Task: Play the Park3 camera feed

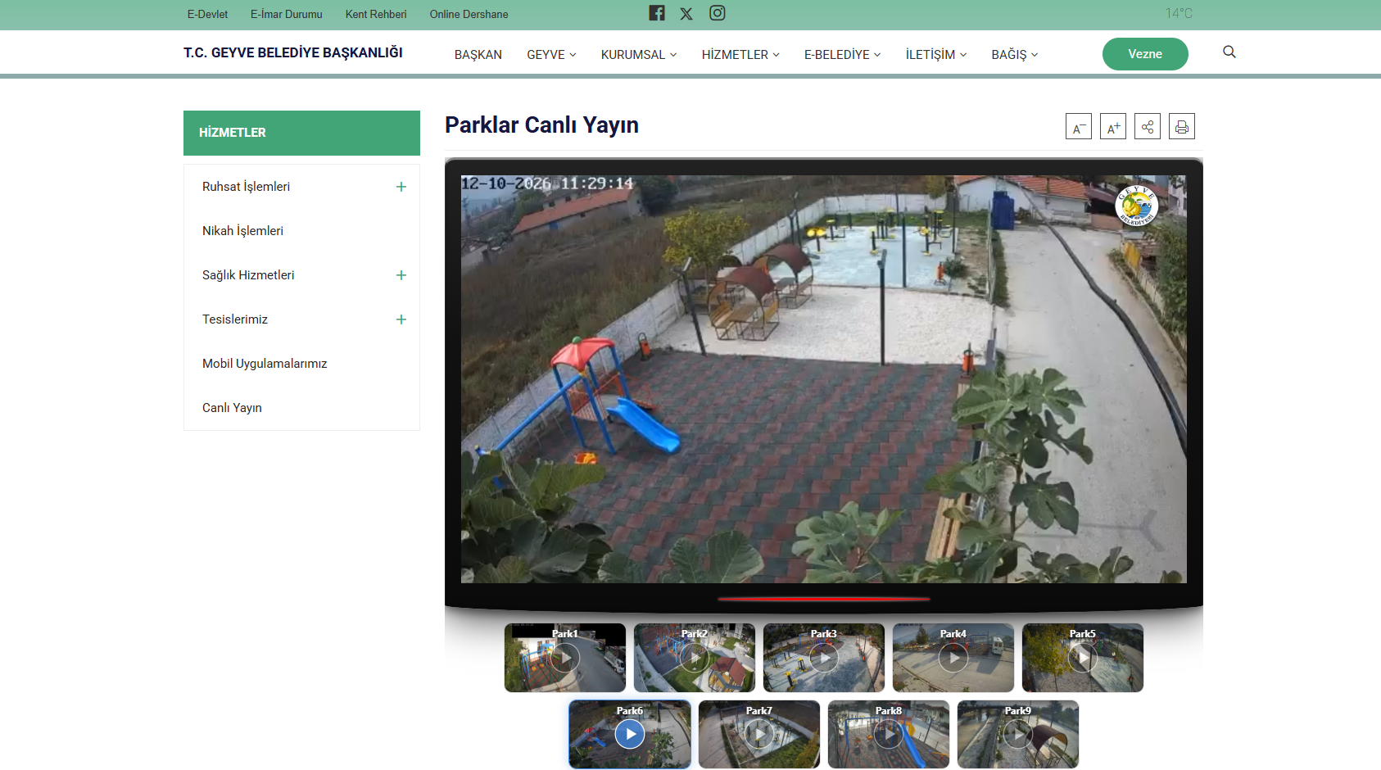Action: point(824,658)
